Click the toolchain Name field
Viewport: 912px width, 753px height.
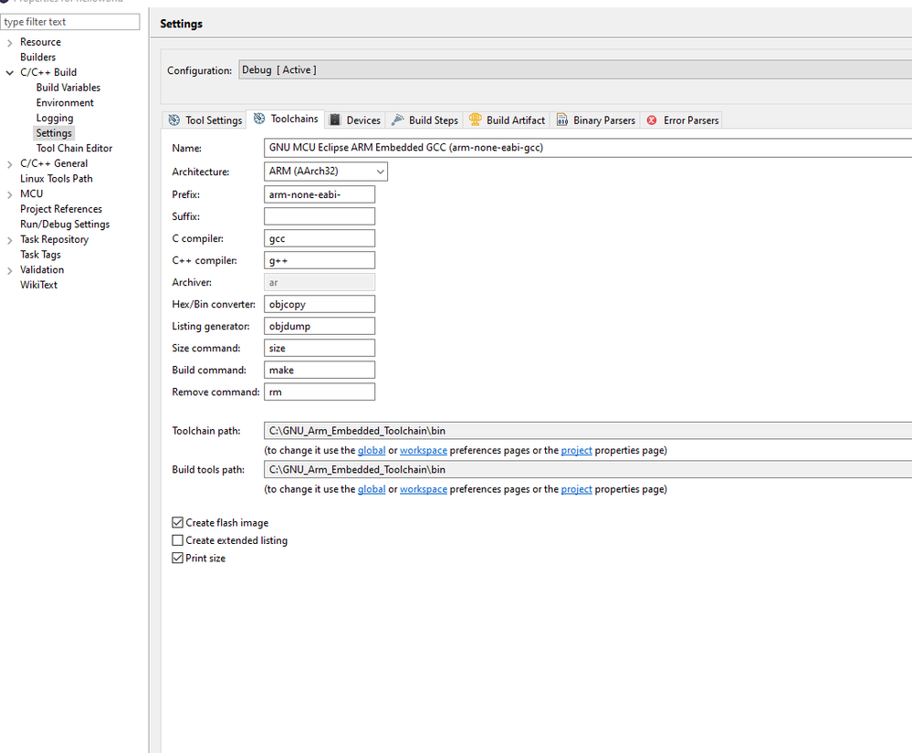pos(587,148)
